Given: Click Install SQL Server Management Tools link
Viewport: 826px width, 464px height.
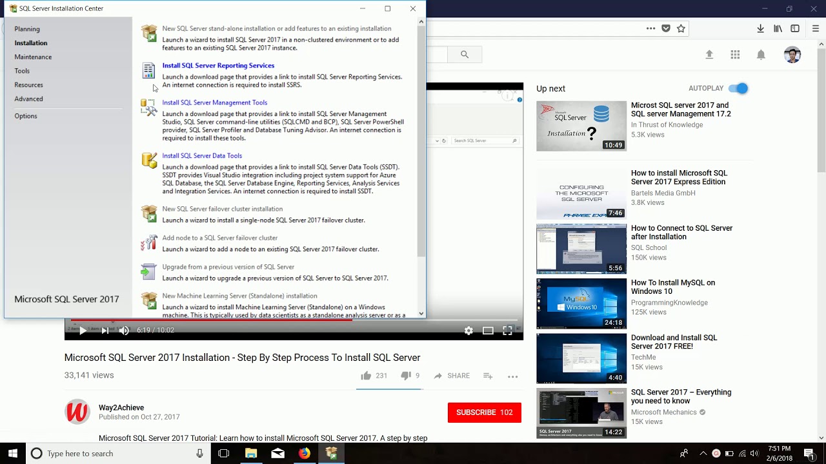Looking at the screenshot, I should 214,102.
